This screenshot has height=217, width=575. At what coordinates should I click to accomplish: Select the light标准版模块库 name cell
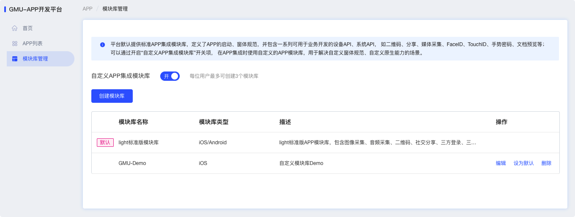[x=138, y=143]
